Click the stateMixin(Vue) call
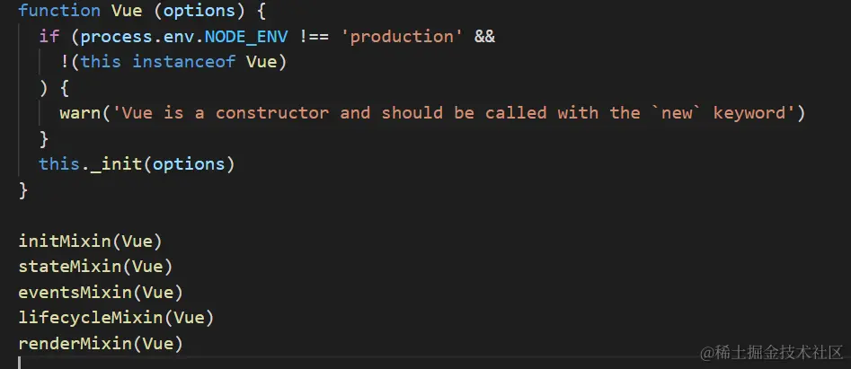This screenshot has height=369, width=851. tap(95, 267)
